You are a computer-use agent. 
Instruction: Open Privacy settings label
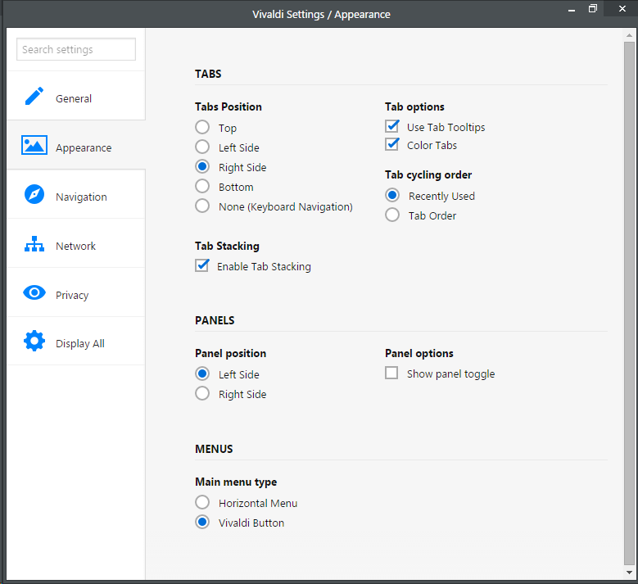pos(72,295)
